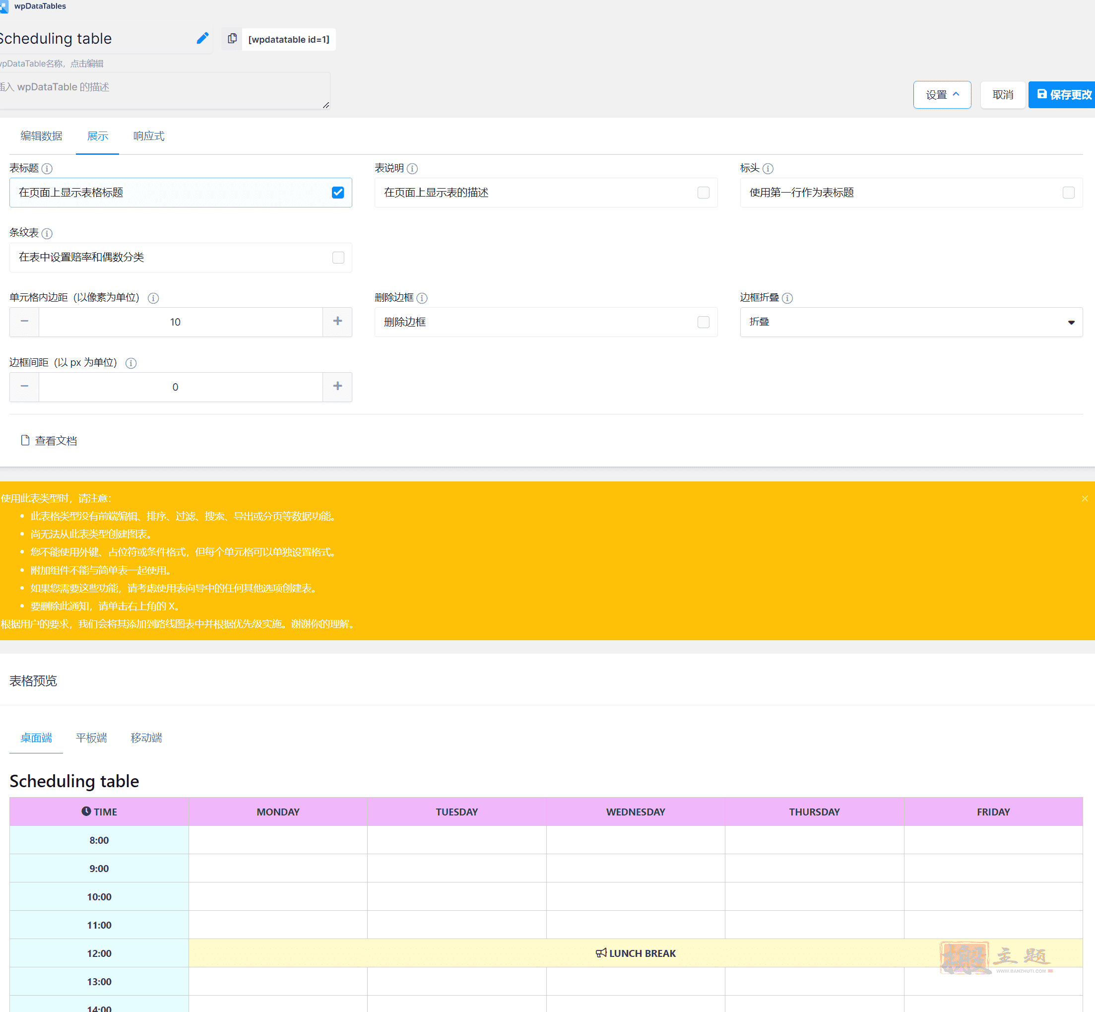Screen dimensions: 1095x1012
Task: Increase cell padding with plus button
Action: [x=337, y=322]
